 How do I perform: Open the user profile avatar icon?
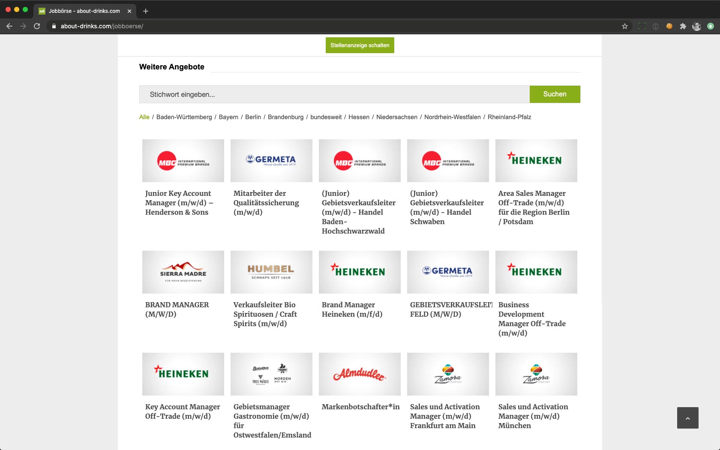697,26
